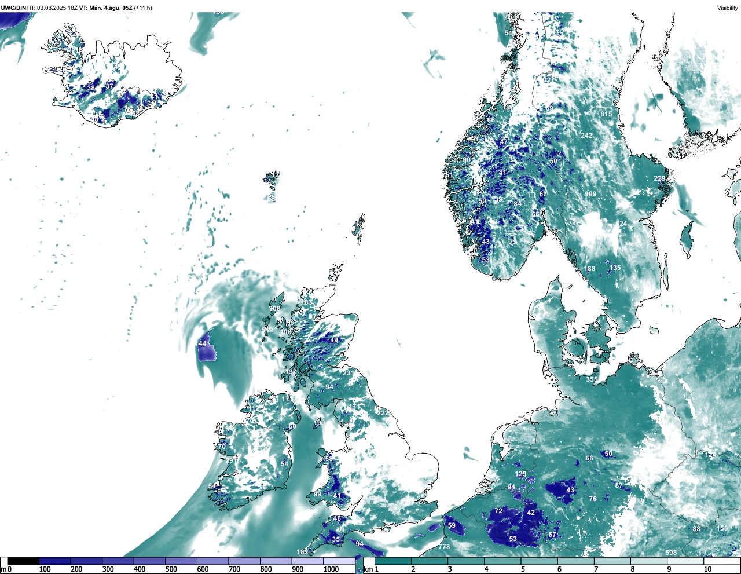Screen dimensions: 741x574
Task: Click the 242 visibility value on the map
Action: 586,136
